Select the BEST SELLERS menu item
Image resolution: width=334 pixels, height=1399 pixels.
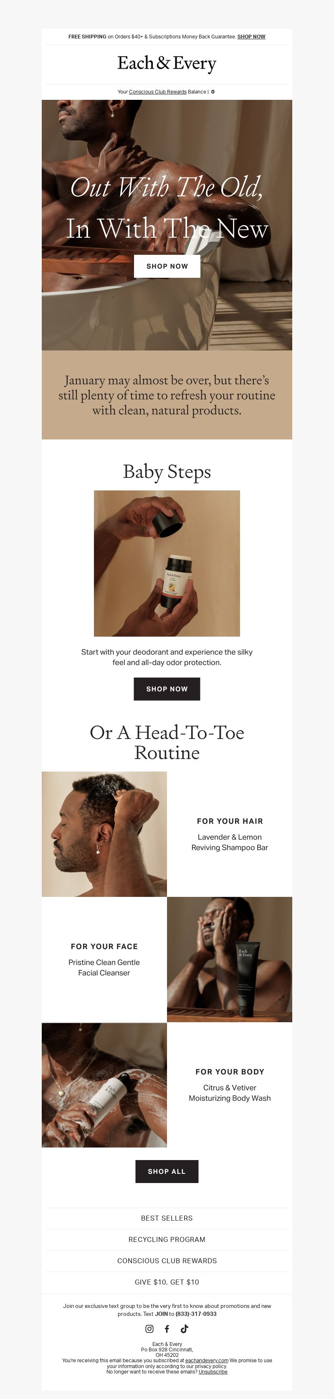(167, 1218)
